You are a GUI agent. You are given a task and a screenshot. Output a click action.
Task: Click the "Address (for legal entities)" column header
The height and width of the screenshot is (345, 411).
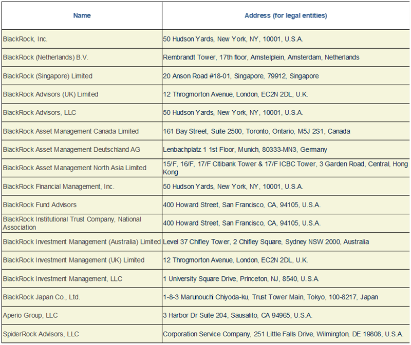tap(286, 15)
